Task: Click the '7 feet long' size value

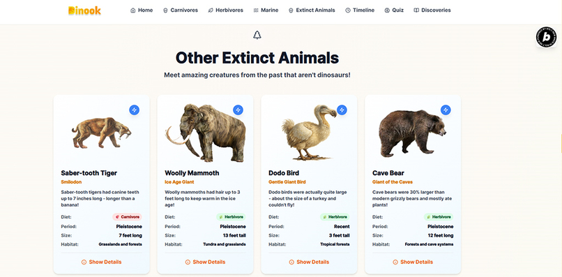Action: (130, 235)
